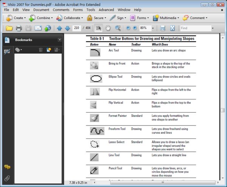The height and width of the screenshot is (187, 227).
Task: Activate the Select tool cursor
Action: pos(98,28)
